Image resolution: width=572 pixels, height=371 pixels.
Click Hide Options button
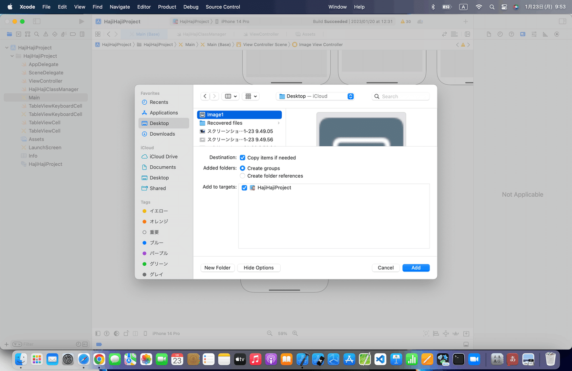259,268
